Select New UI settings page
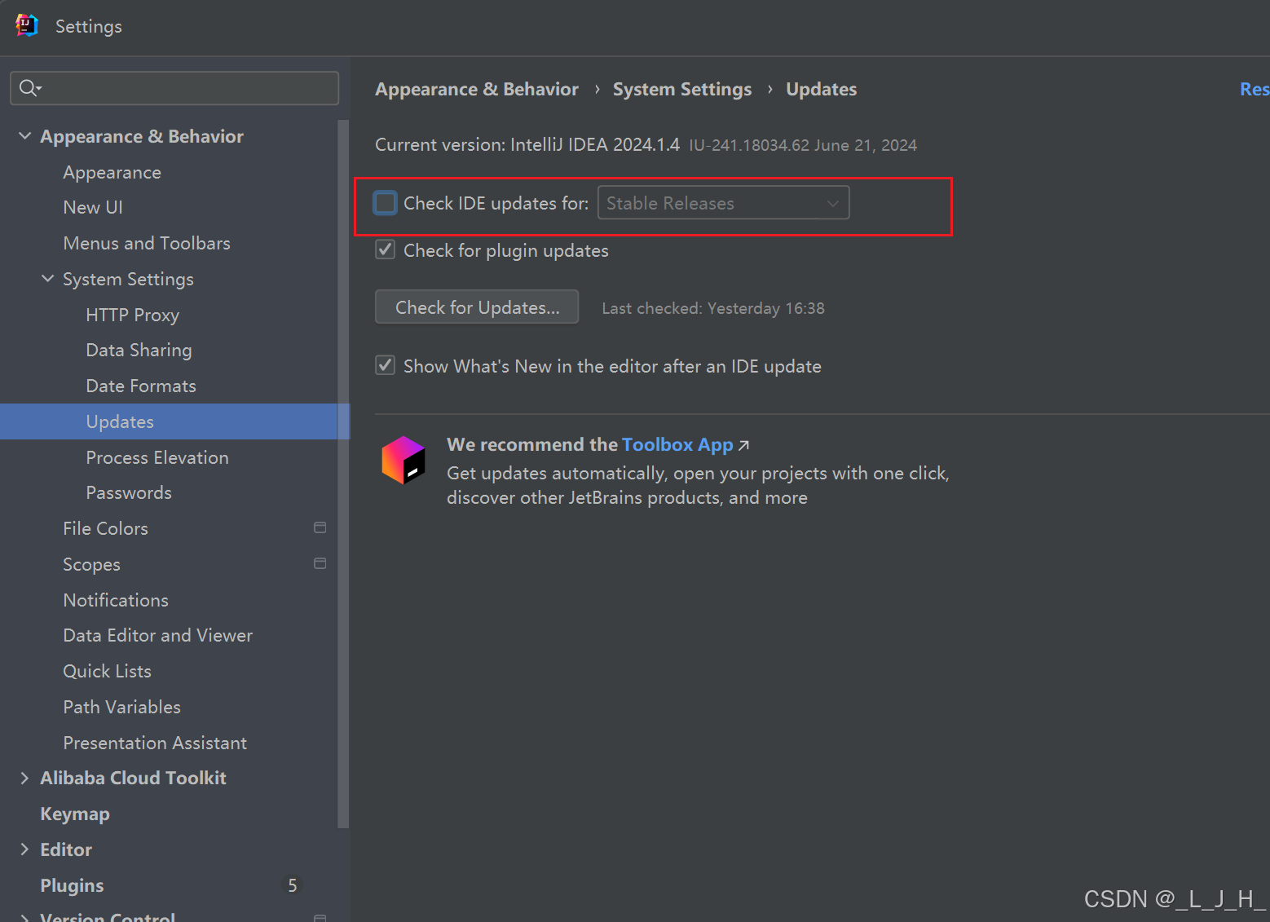 (93, 208)
